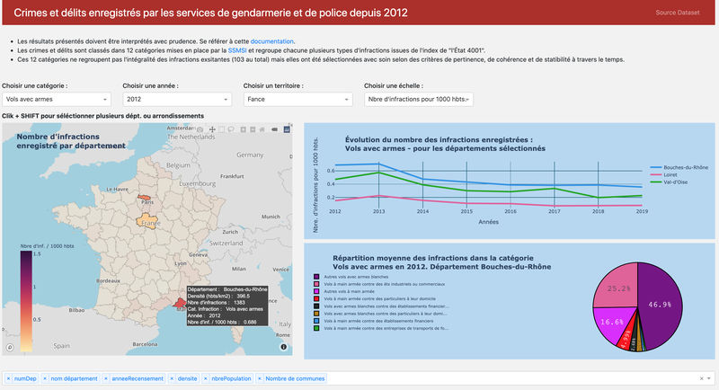
Task: Click the 'Clik + SHIFT pour séléctionner' hint text
Action: coord(102,116)
